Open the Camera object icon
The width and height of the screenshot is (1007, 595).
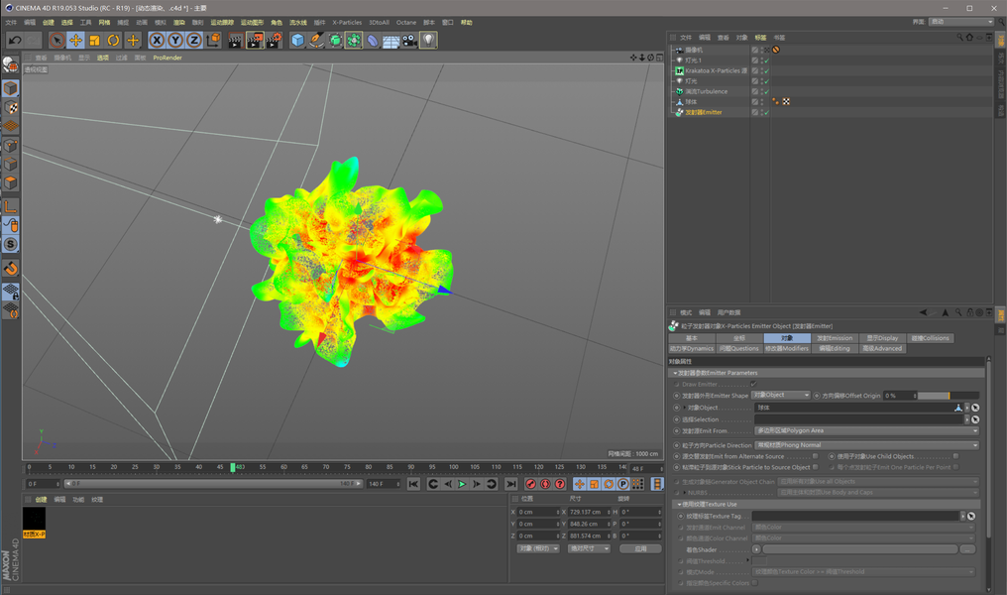pyautogui.click(x=409, y=41)
